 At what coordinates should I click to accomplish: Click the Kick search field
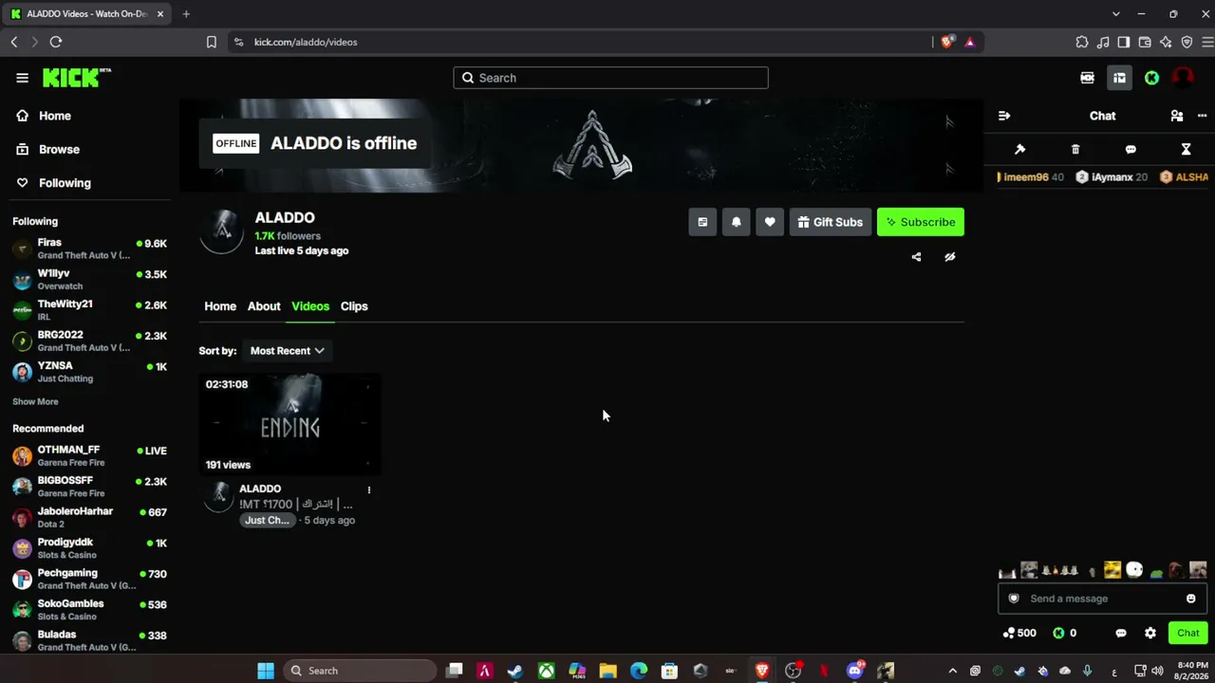pyautogui.click(x=610, y=78)
